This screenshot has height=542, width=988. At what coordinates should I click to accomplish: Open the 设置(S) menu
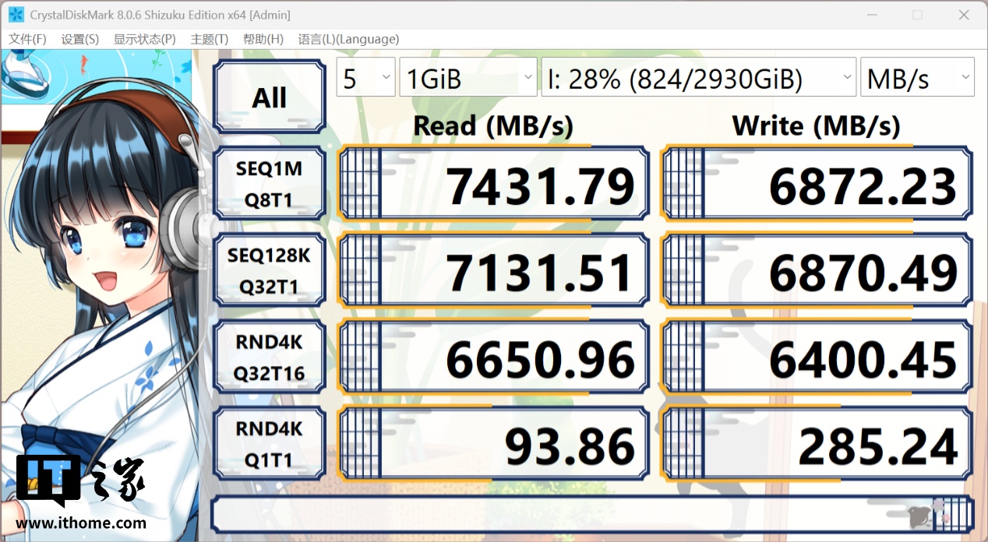(79, 39)
